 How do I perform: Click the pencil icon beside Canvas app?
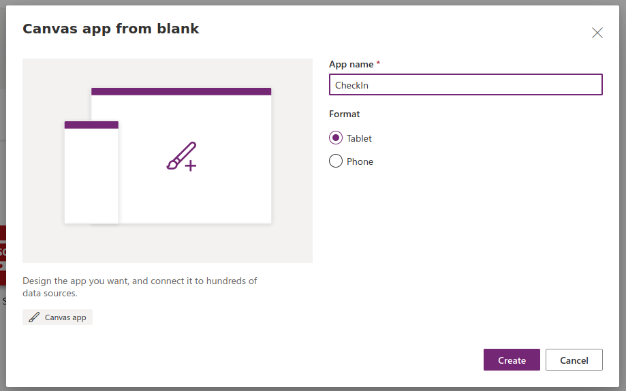(34, 317)
